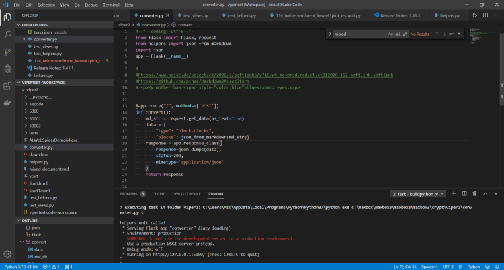Expand the tests folder
The image size is (504, 270).
point(26,133)
